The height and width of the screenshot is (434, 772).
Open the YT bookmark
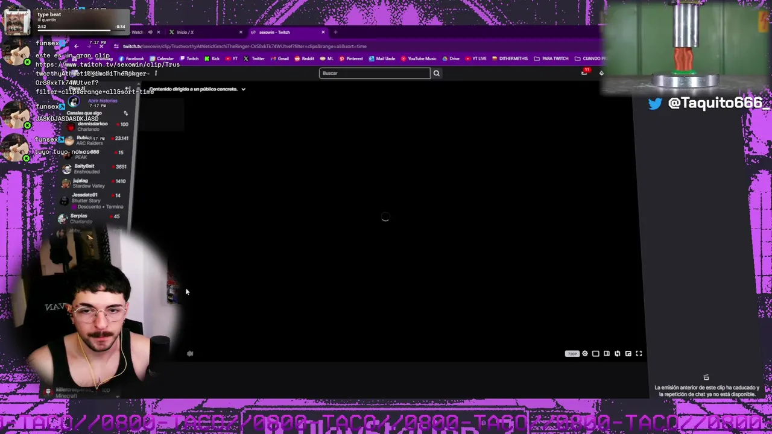232,58
